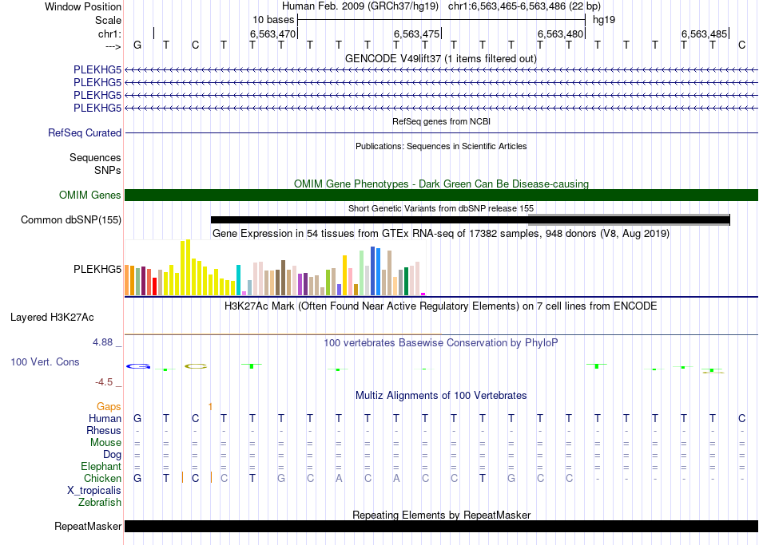Click the red bar in GTEx expression chart
Screen dimensions: 759x545
tap(154, 286)
